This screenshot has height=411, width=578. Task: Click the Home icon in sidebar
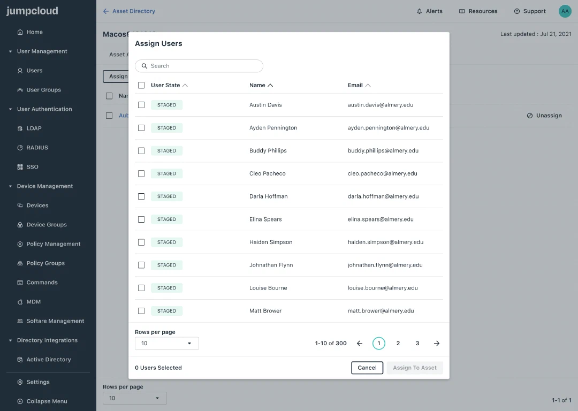click(20, 32)
